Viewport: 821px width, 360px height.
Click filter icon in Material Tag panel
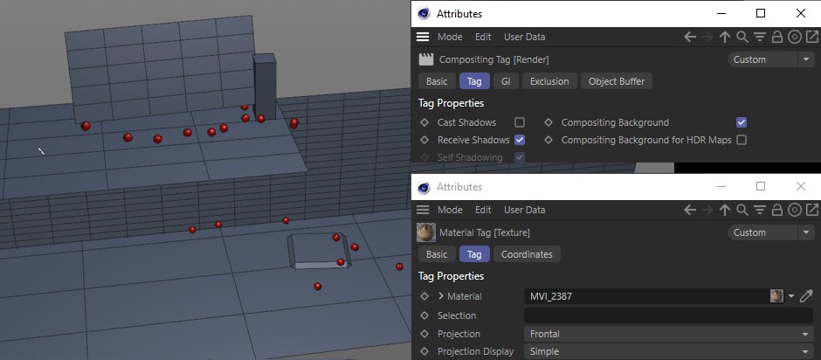click(760, 210)
